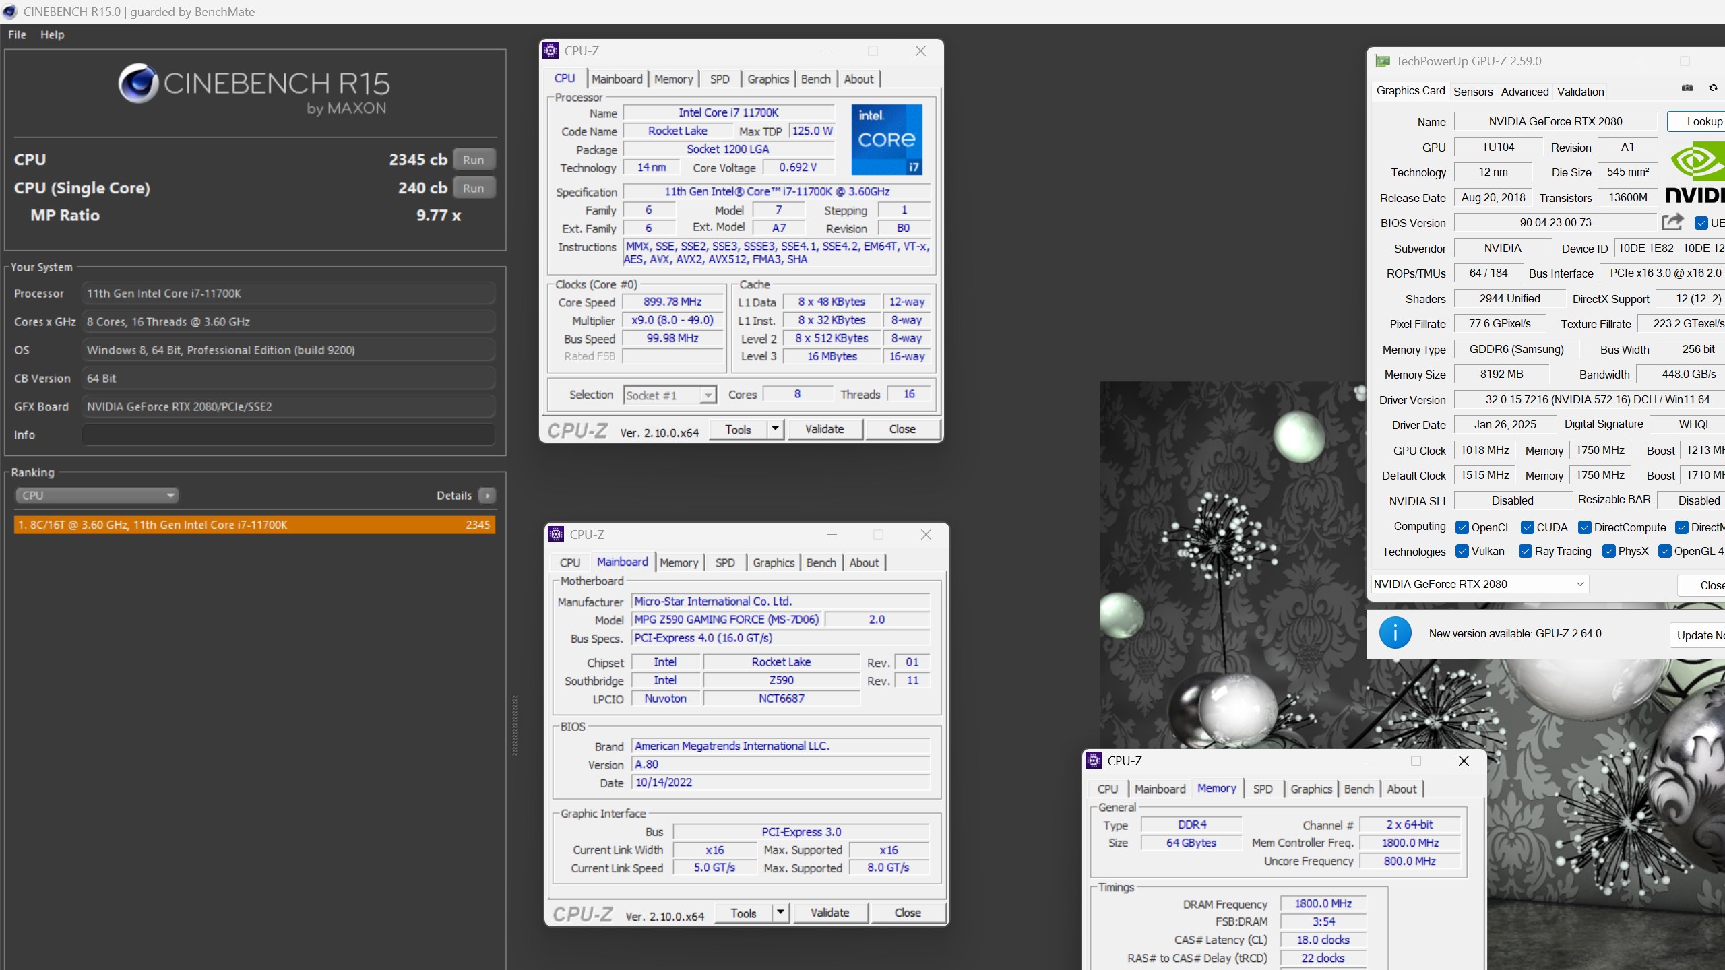Click the Intel Core i7 badge in CPU-Z
Viewport: 1725px width, 970px height.
pyautogui.click(x=887, y=139)
